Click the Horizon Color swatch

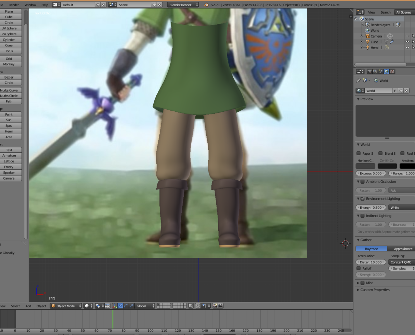pos(365,166)
